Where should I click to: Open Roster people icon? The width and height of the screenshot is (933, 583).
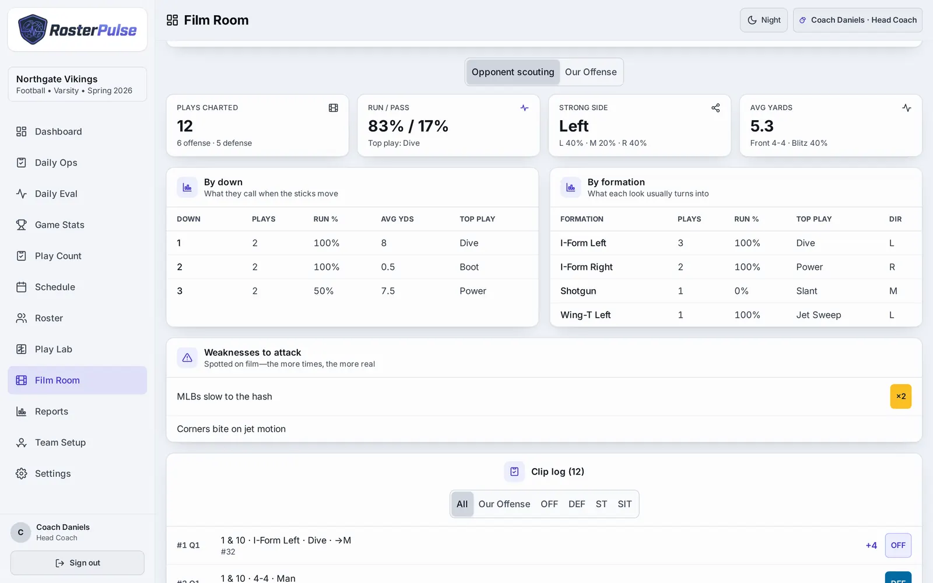pos(22,318)
